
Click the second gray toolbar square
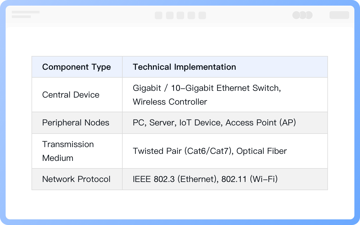click(170, 15)
